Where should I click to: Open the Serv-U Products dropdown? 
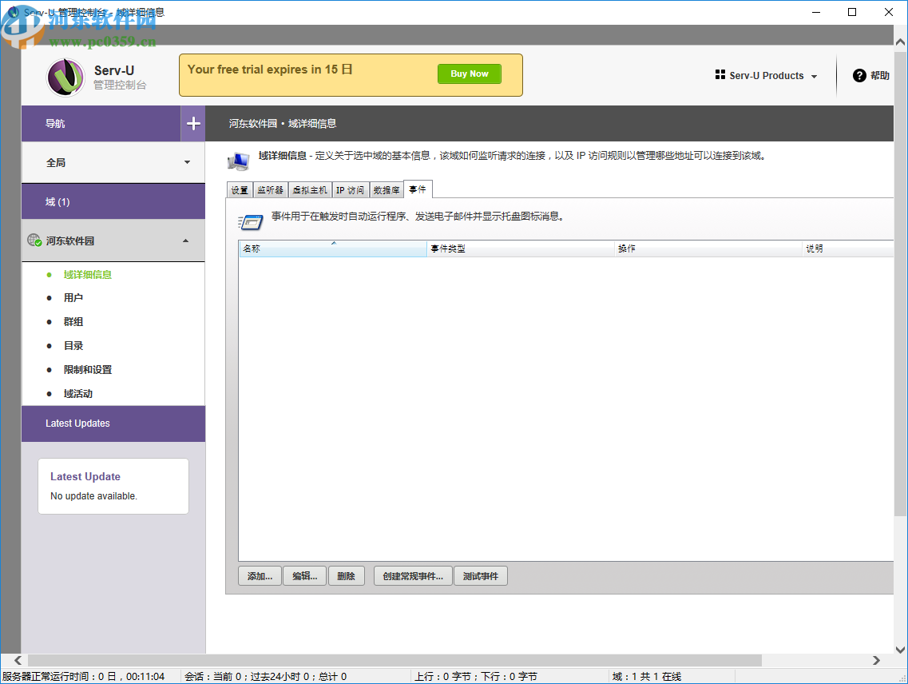[766, 75]
